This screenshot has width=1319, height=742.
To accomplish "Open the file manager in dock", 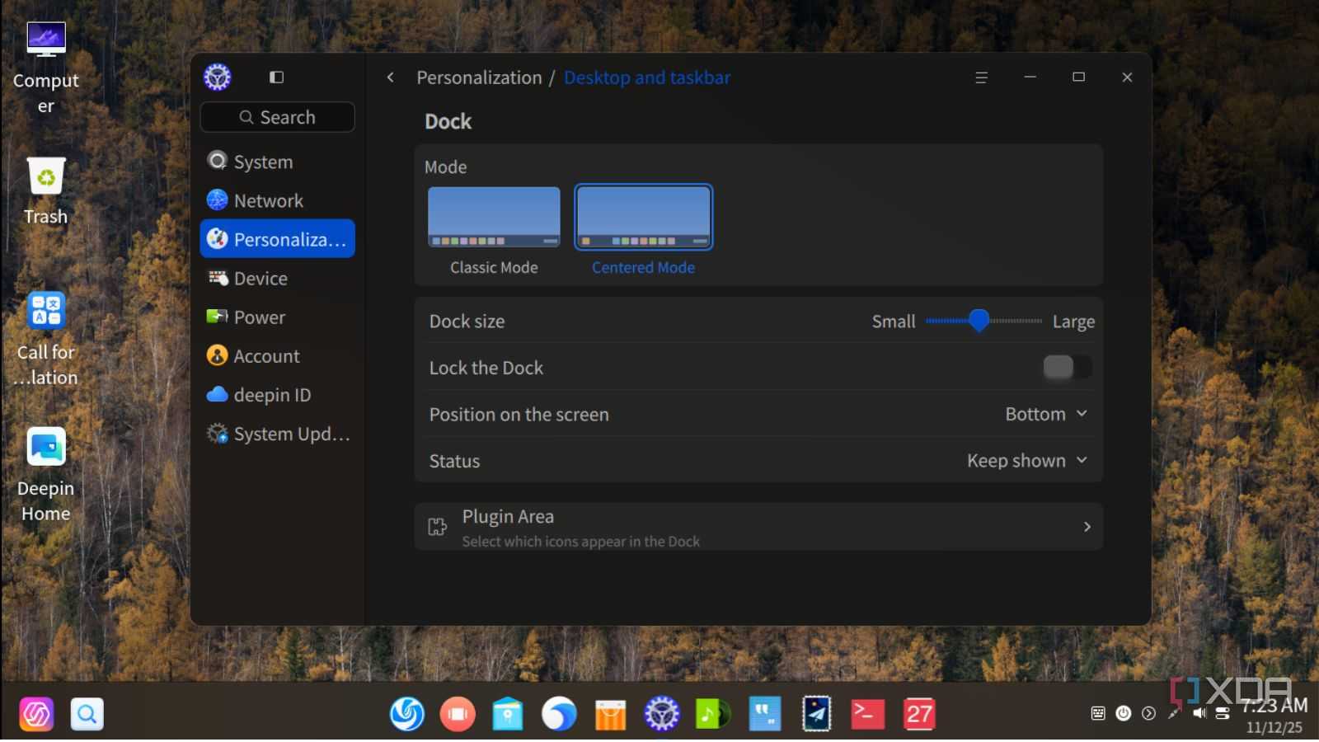I will (508, 714).
